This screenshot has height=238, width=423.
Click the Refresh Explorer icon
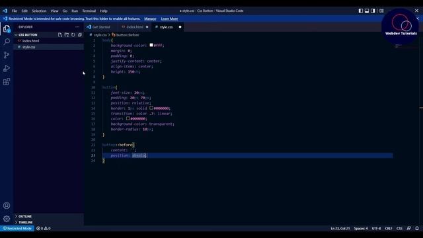click(73, 35)
